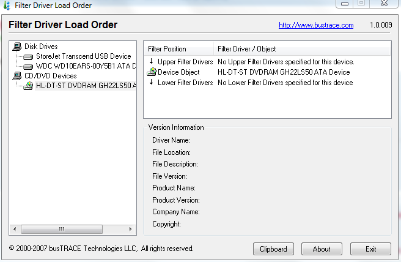The image size is (401, 262).
Task: Click the Copyright label
Action: pyautogui.click(x=166, y=224)
